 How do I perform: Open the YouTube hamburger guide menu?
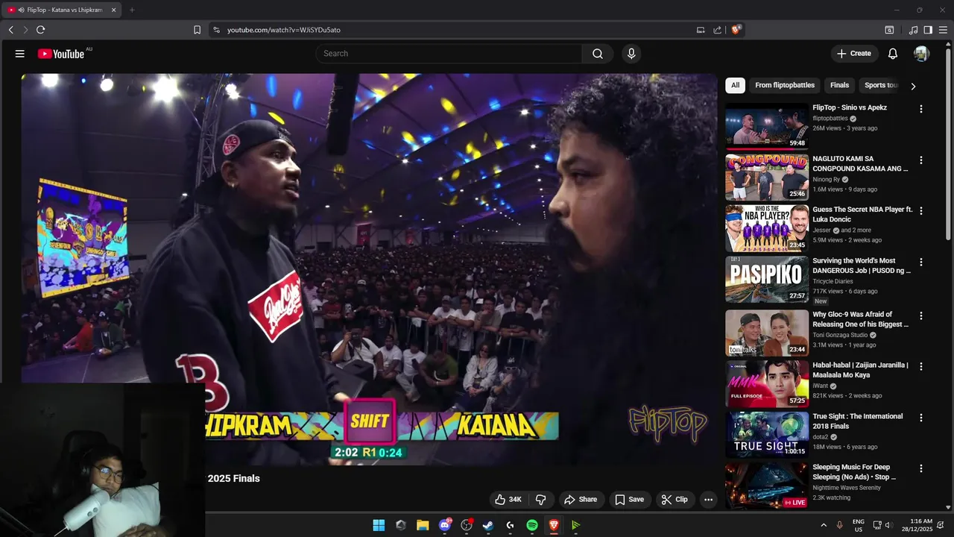click(x=20, y=54)
